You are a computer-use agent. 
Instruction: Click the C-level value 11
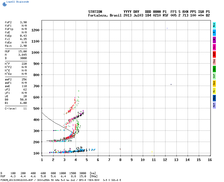pyautogui.click(x=25, y=109)
